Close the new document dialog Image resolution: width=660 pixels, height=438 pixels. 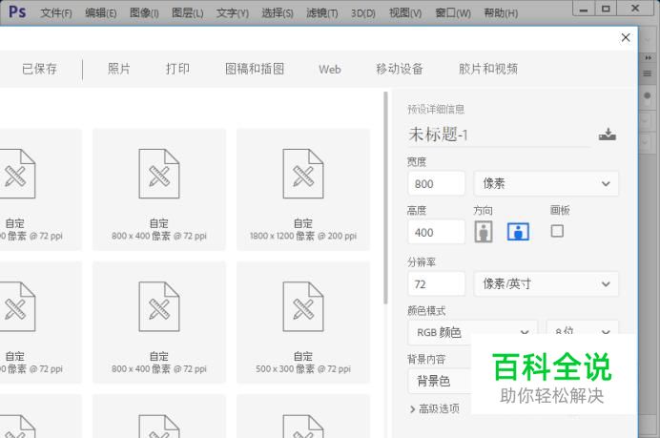(x=626, y=37)
